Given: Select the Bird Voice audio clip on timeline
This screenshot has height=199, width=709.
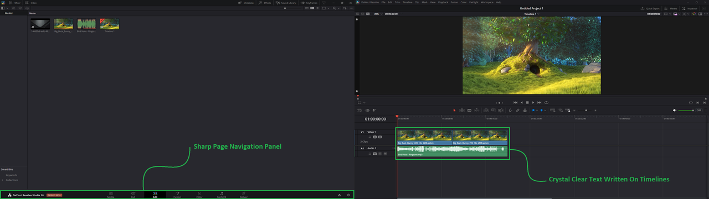Looking at the screenshot, I should tap(452, 151).
